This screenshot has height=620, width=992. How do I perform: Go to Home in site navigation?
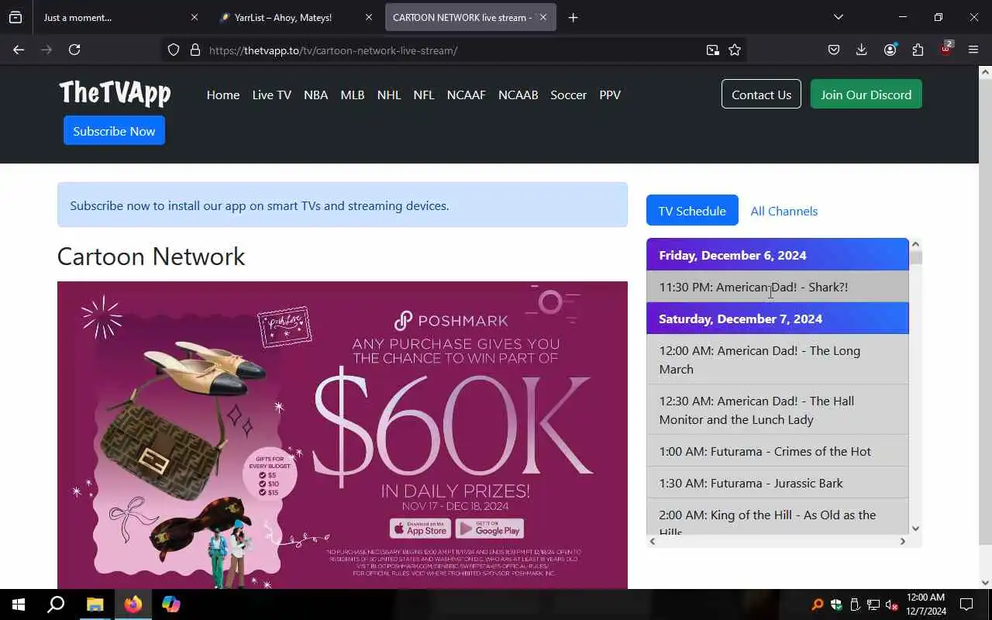223,95
